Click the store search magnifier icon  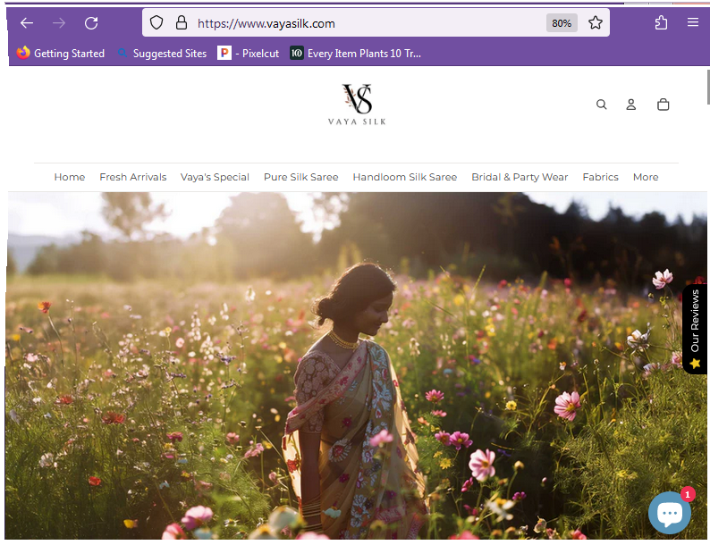pyautogui.click(x=601, y=105)
